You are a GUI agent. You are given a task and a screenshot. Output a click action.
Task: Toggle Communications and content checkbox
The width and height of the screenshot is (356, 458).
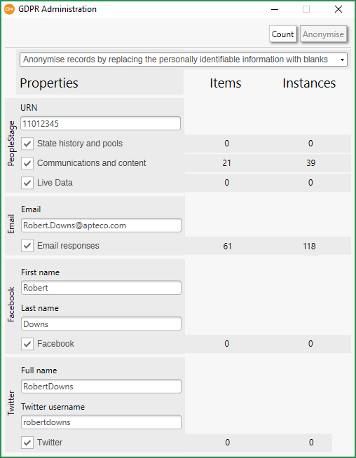click(x=27, y=163)
